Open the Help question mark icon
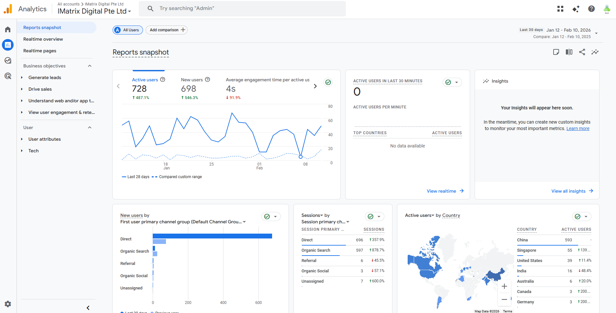This screenshot has height=313, width=616. pyautogui.click(x=591, y=9)
